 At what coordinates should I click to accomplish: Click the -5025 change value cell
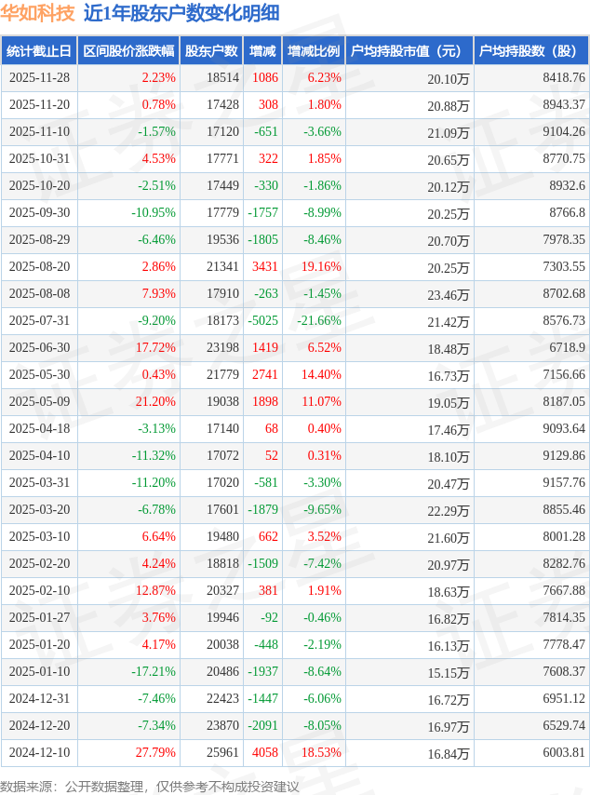[263, 321]
